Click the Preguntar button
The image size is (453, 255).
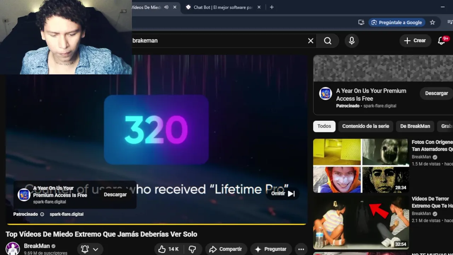(271, 249)
